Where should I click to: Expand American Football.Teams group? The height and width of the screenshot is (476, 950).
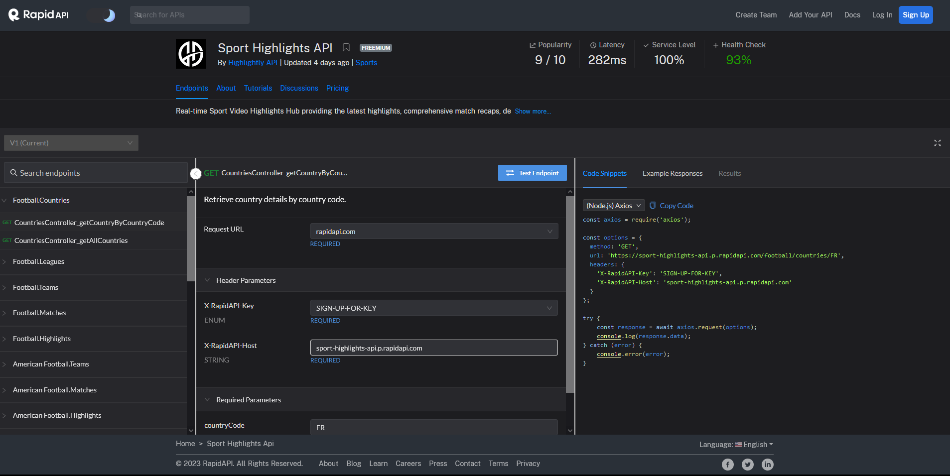point(93,364)
